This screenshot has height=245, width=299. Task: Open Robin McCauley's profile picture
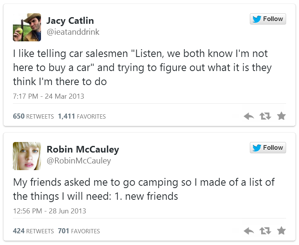pos(27,156)
